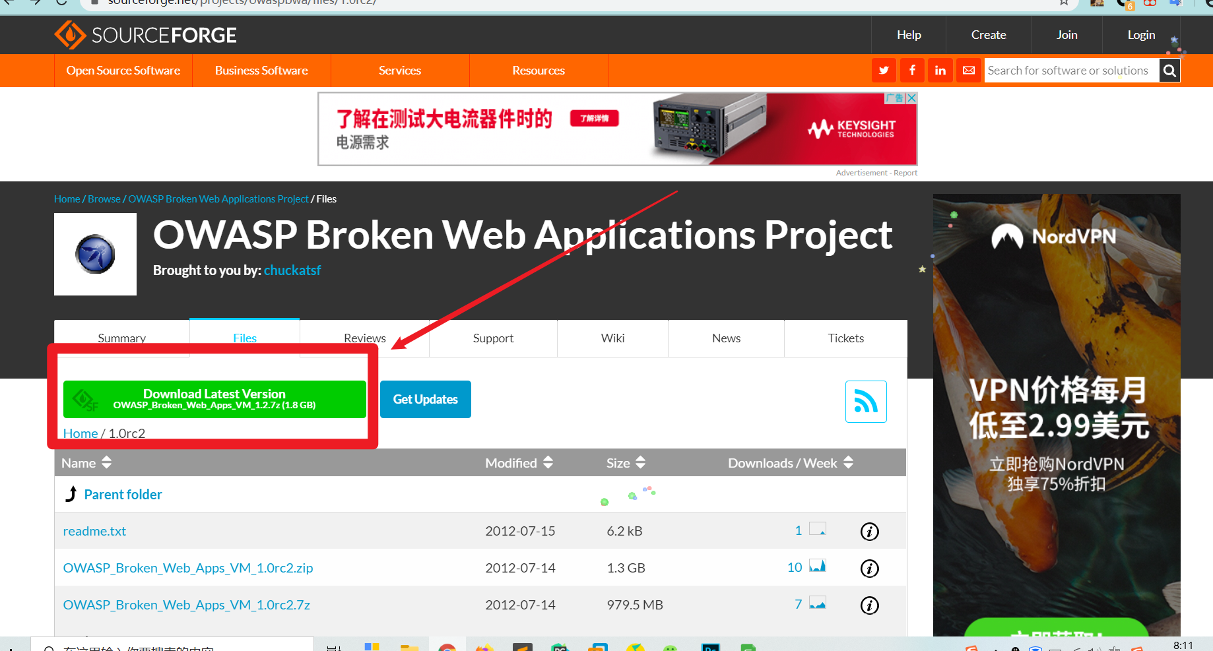1213x651 pixels.
Task: View download stats chart for 1.0rc2.zip
Action: point(818,566)
